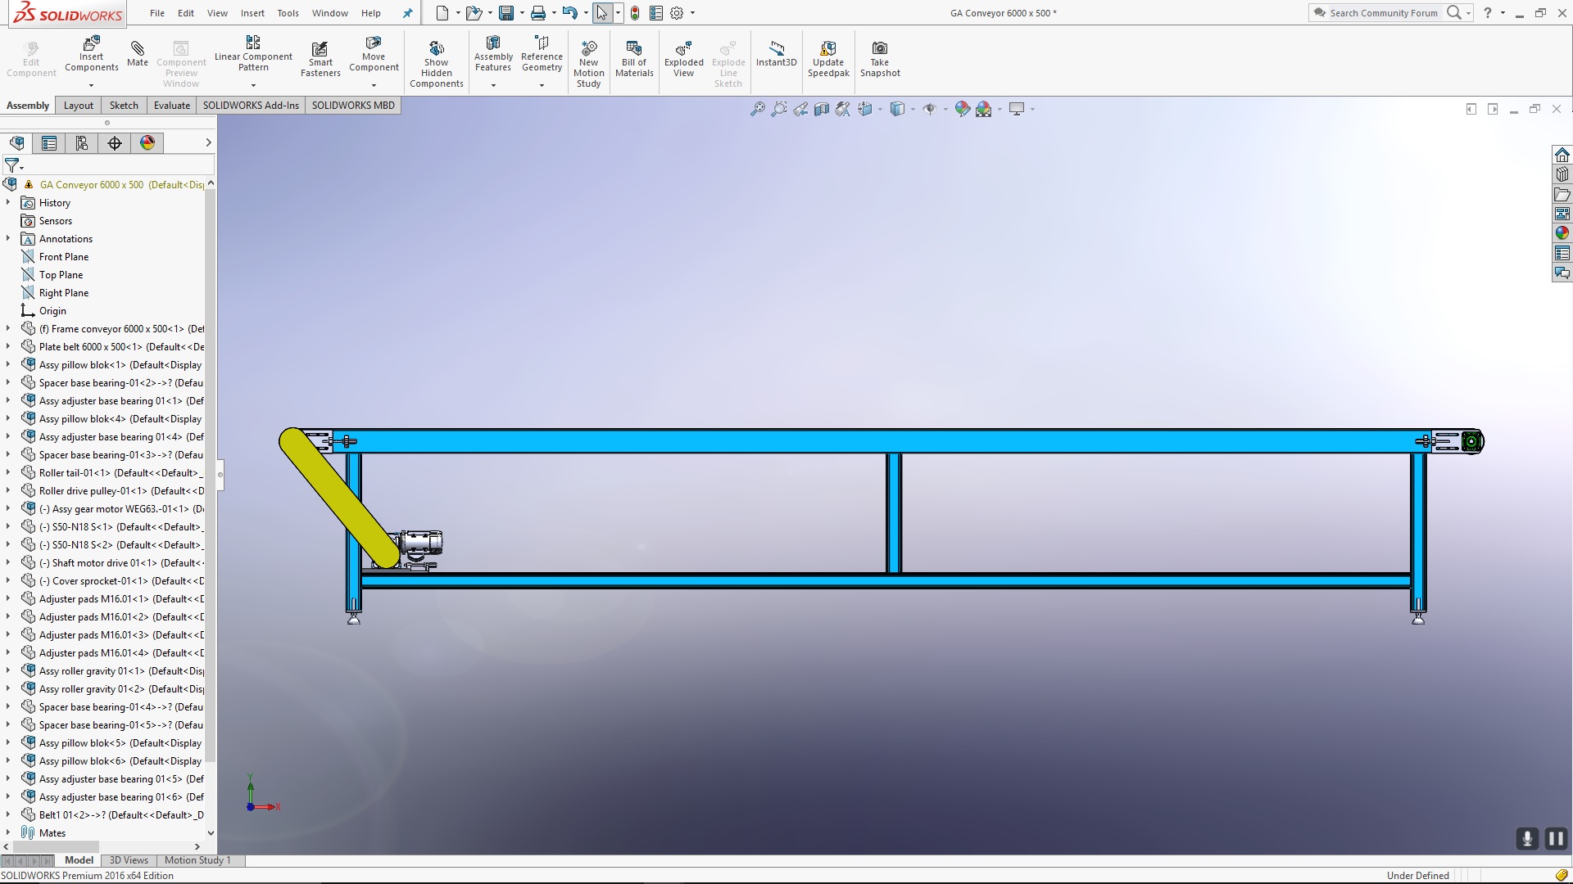Open the Help question mark icon

click(x=1488, y=13)
